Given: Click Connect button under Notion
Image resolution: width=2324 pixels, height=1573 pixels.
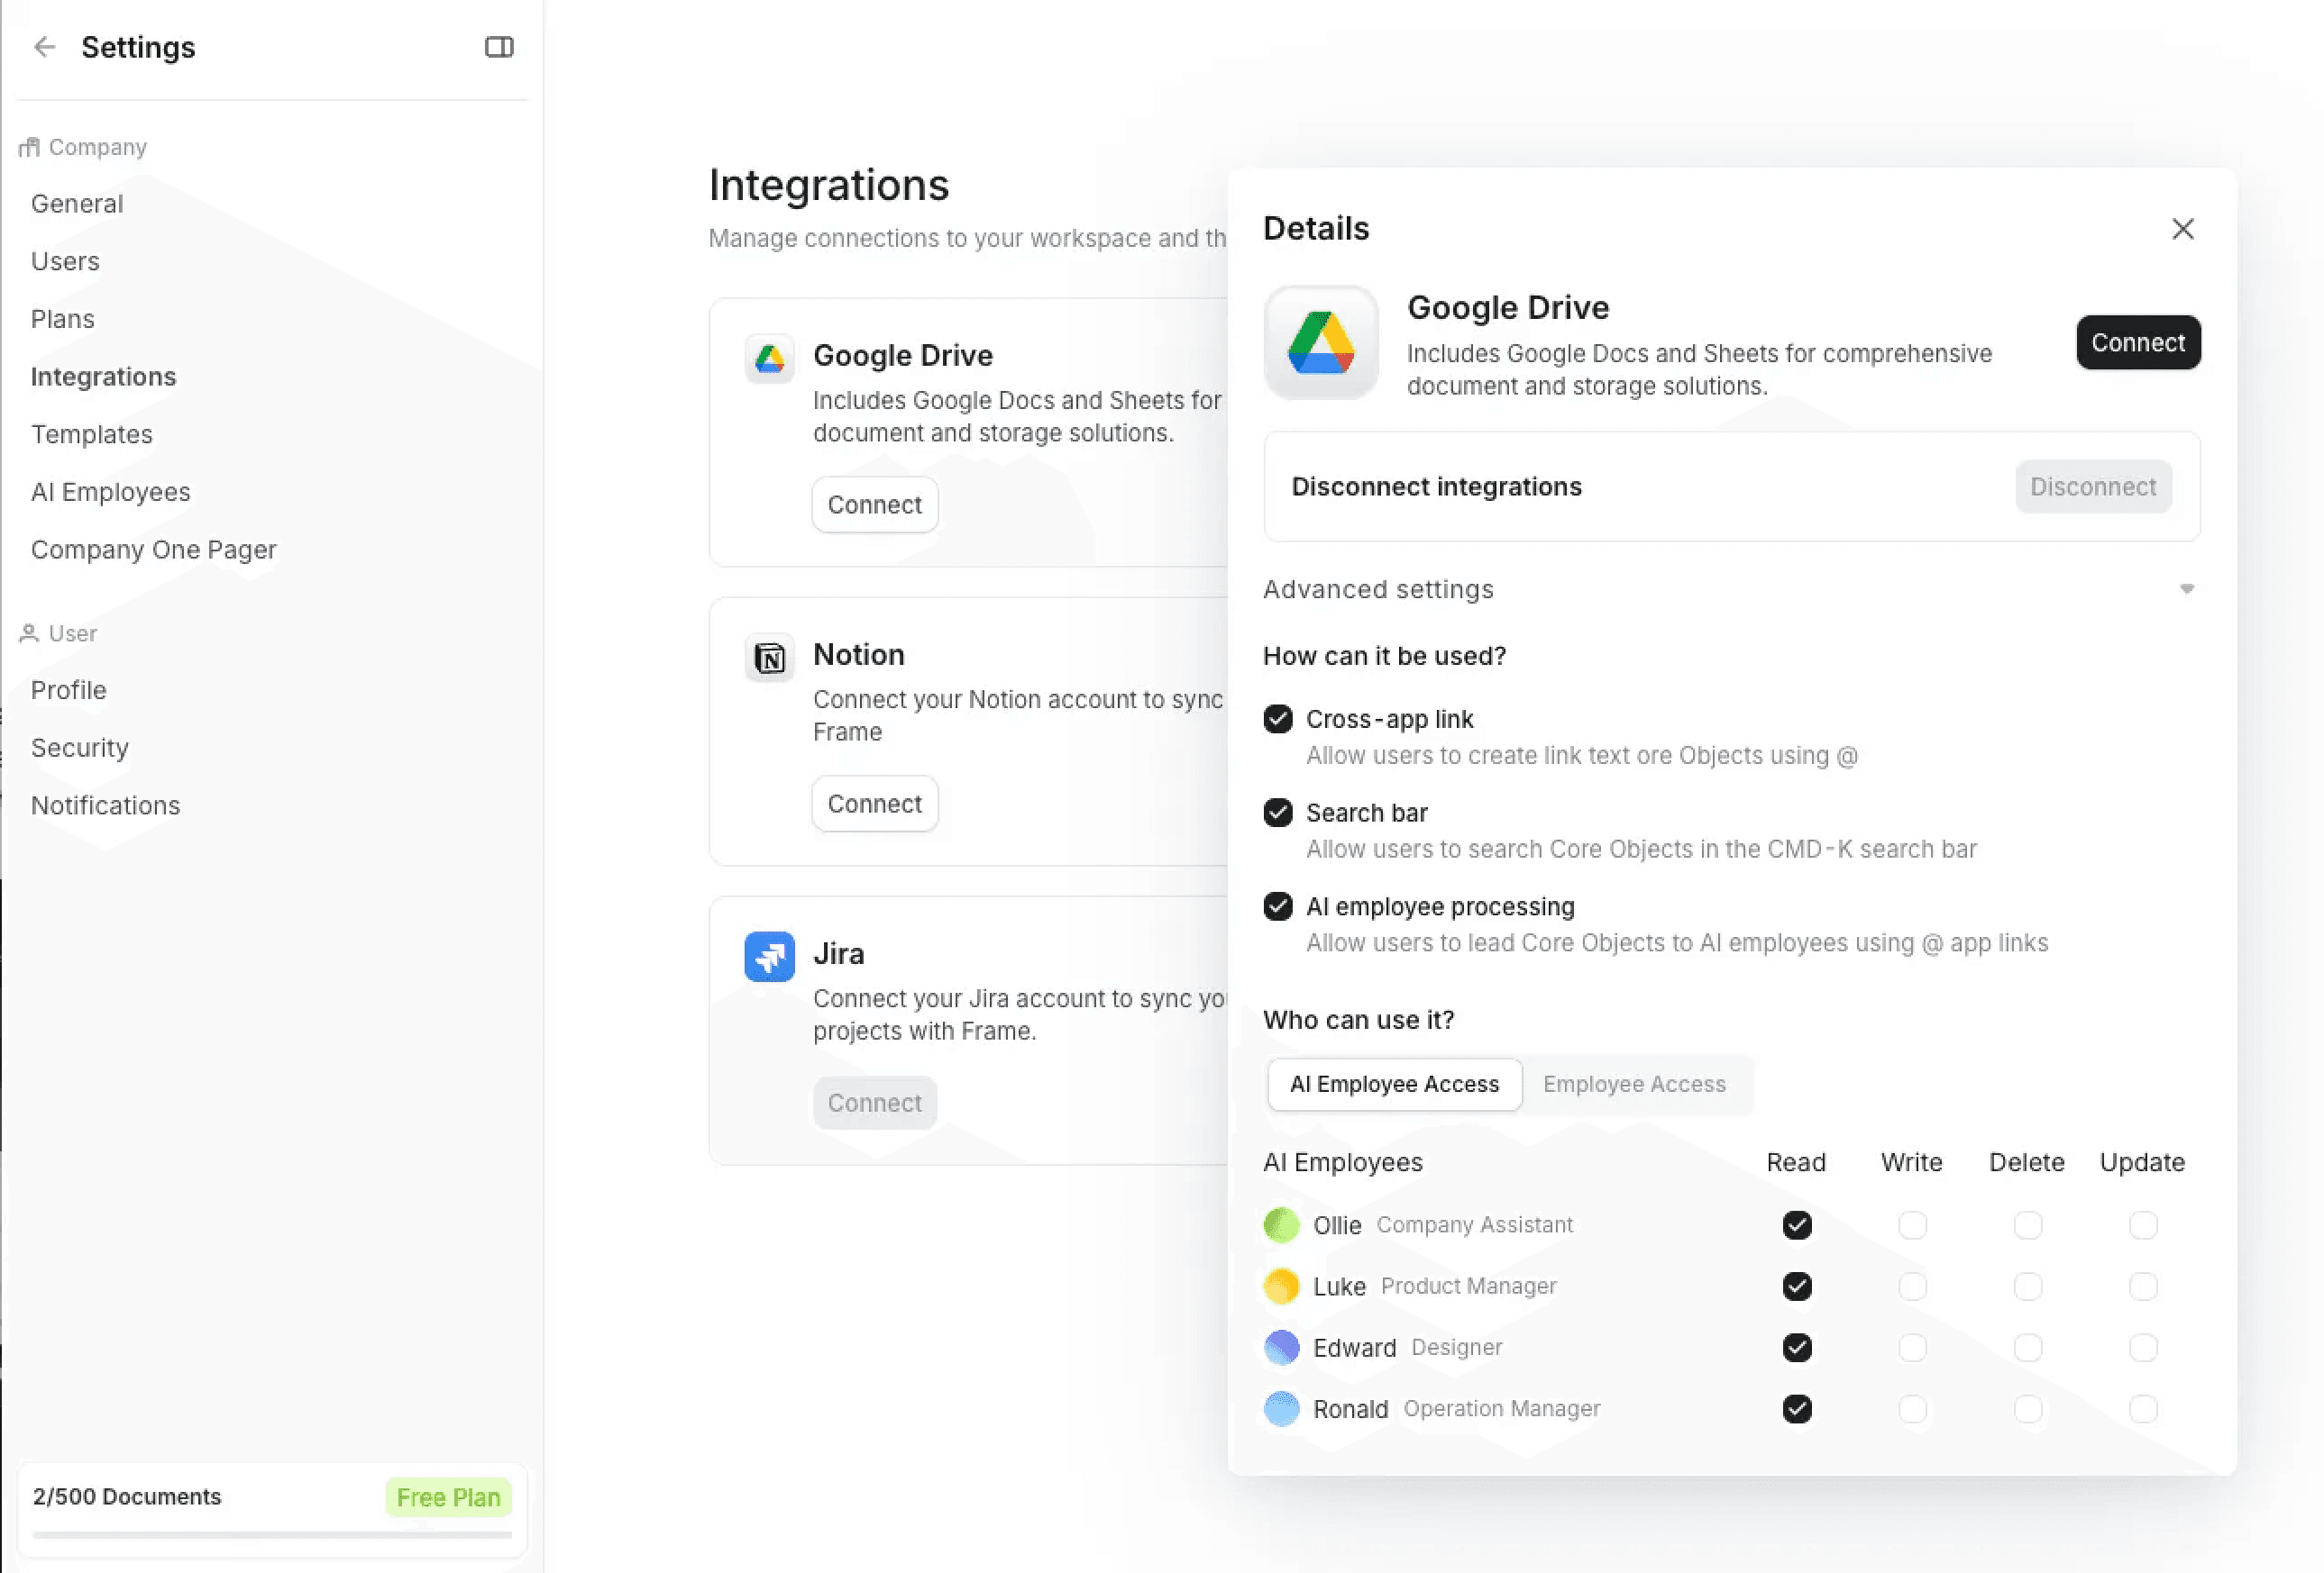Looking at the screenshot, I should (x=874, y=804).
